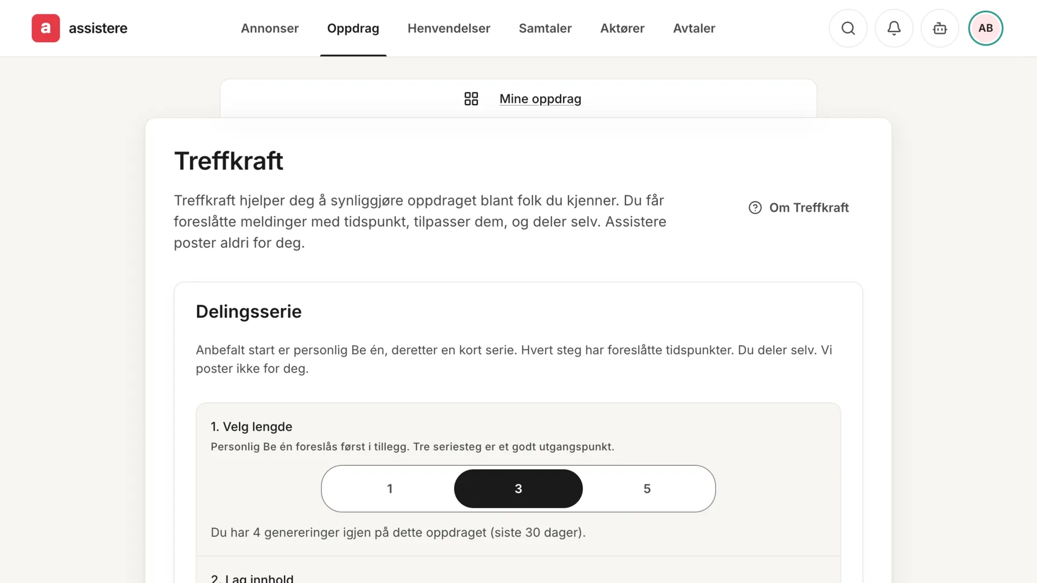The image size is (1037, 583).
Task: Click the Delingsserie section heading
Action: coord(248,311)
